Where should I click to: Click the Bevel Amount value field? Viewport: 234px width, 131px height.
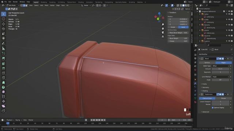coord(220,69)
